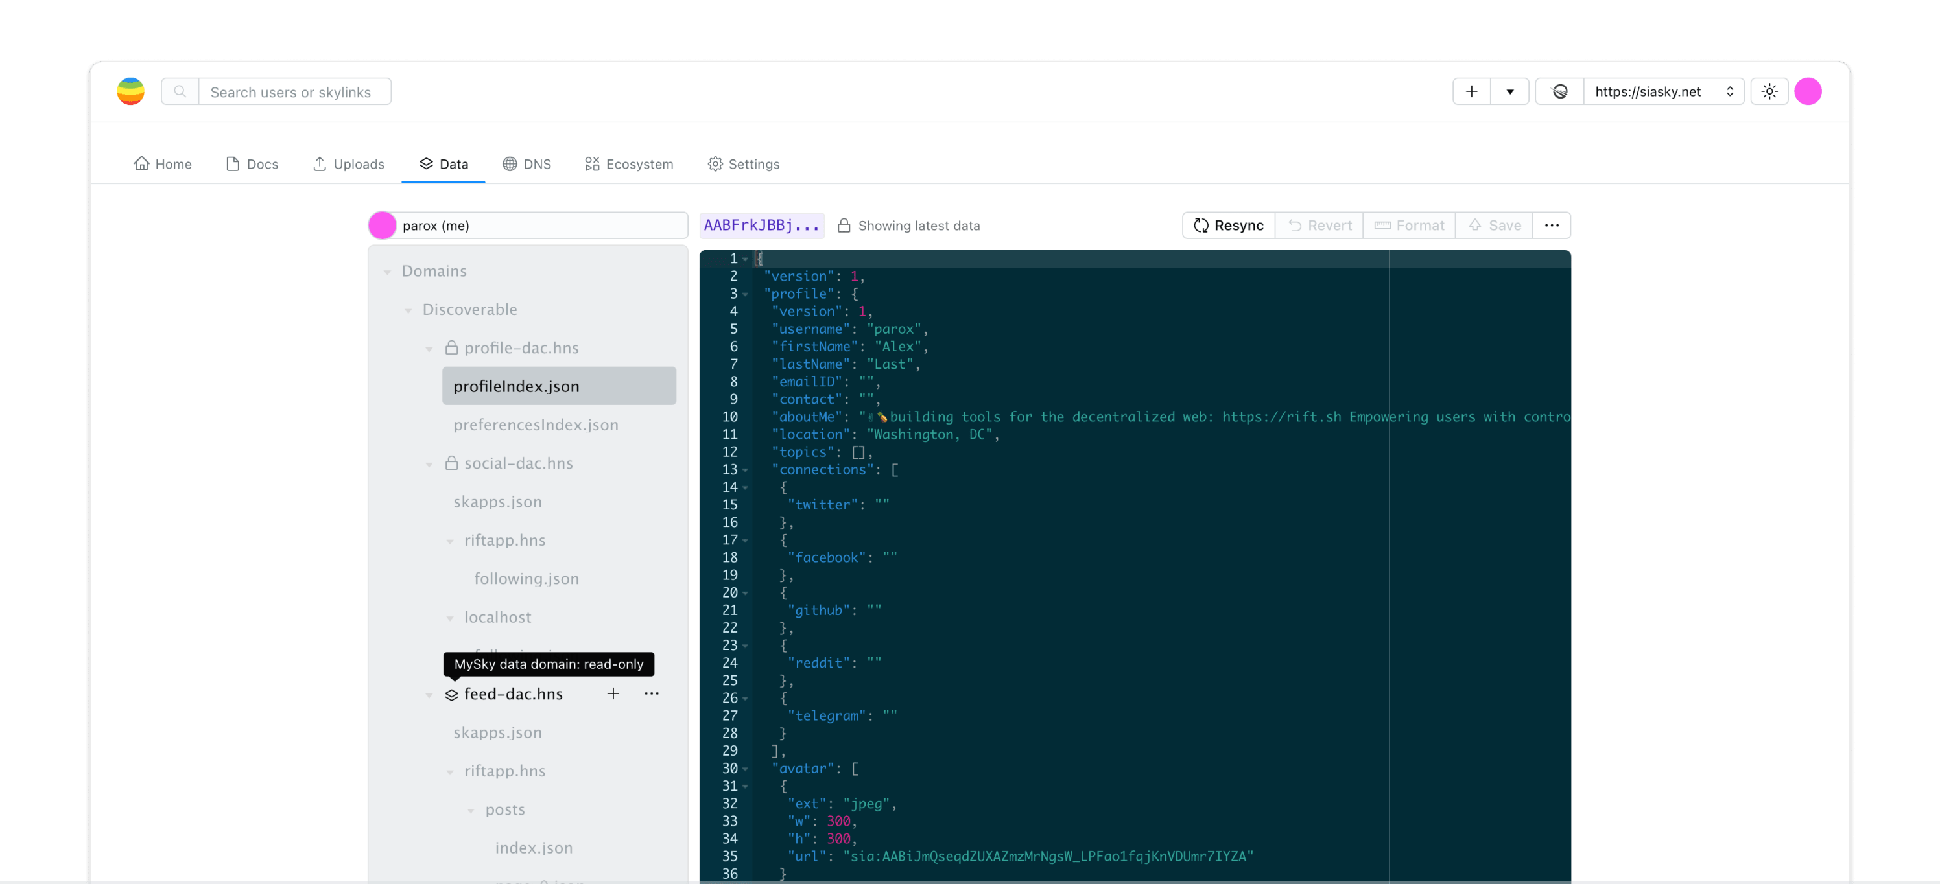Click the AABFrkJBBj... skylink link
Screen dimensions: 1940x884
761,225
